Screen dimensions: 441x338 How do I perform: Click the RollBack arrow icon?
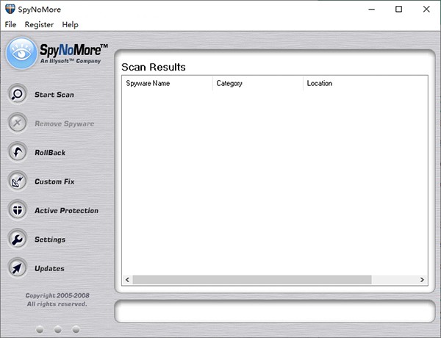18,152
